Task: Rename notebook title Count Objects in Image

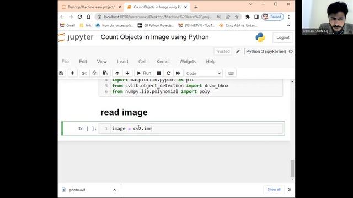Action: (154, 37)
